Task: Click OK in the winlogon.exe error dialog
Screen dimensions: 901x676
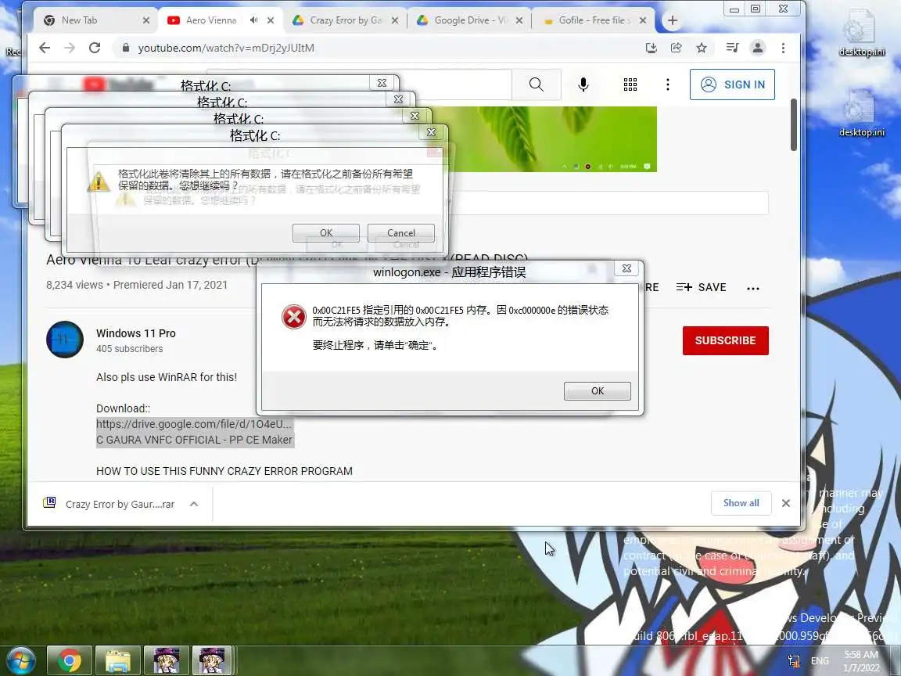Action: [598, 391]
